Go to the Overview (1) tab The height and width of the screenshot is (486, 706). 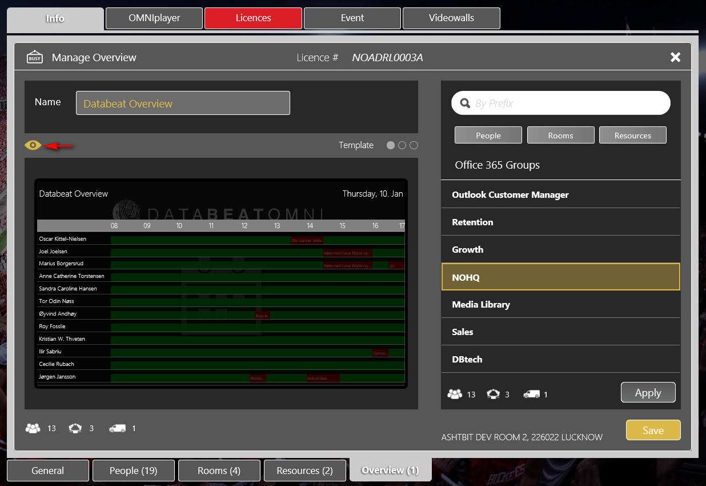(390, 470)
